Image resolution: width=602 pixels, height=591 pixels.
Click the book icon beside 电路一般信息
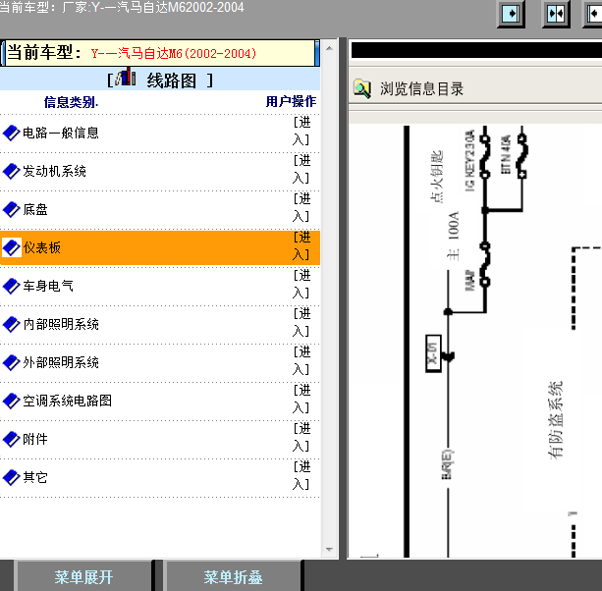(x=11, y=134)
